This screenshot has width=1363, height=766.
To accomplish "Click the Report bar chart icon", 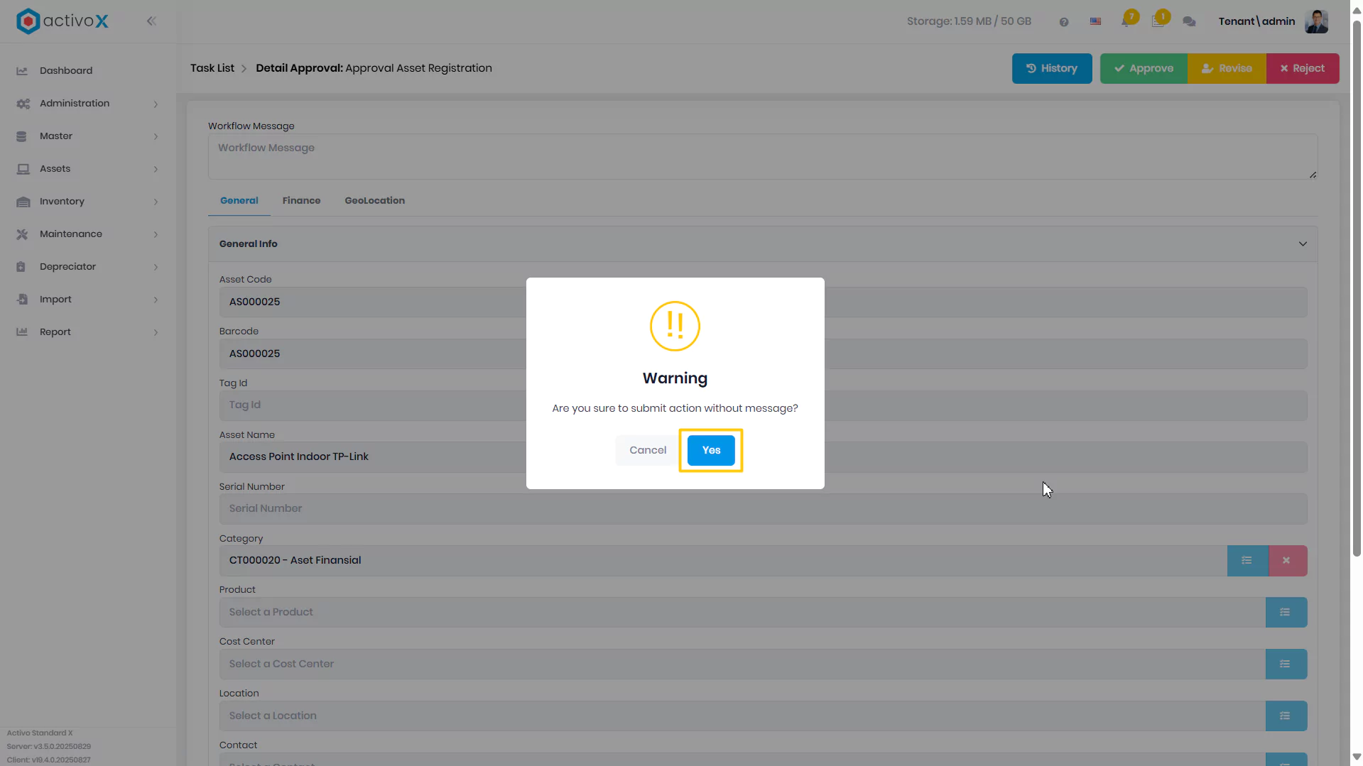I will point(22,332).
